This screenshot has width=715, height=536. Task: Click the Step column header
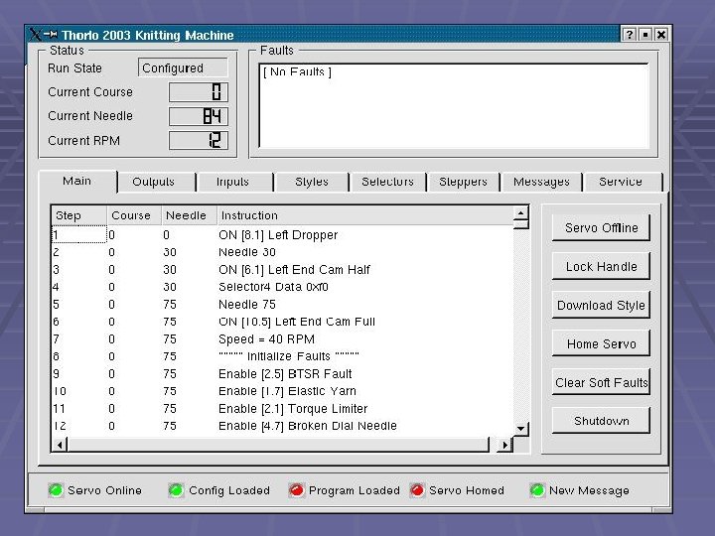(x=79, y=215)
